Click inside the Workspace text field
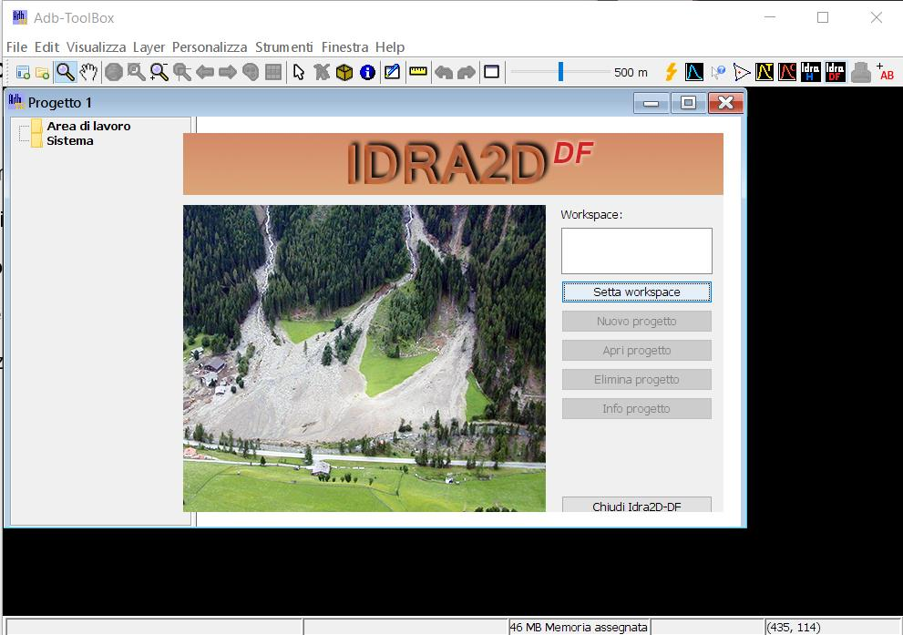 click(x=636, y=251)
